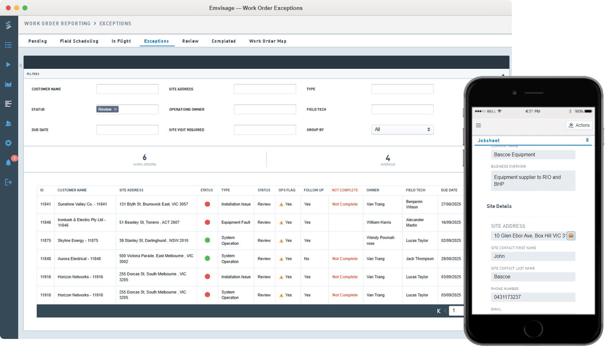Image resolution: width=611 pixels, height=354 pixels.
Task: Click red status dot for order 11918
Action: pos(207,295)
